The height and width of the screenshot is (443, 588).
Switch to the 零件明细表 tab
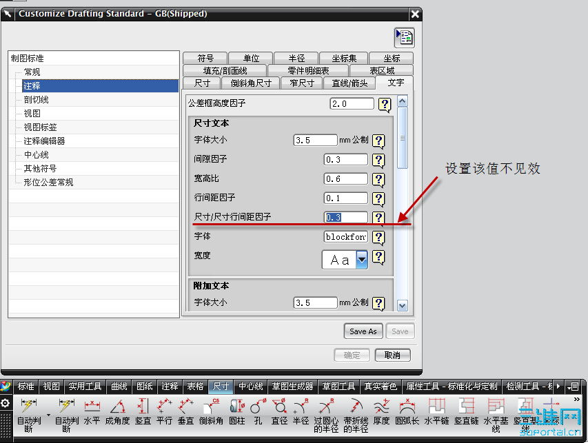308,70
